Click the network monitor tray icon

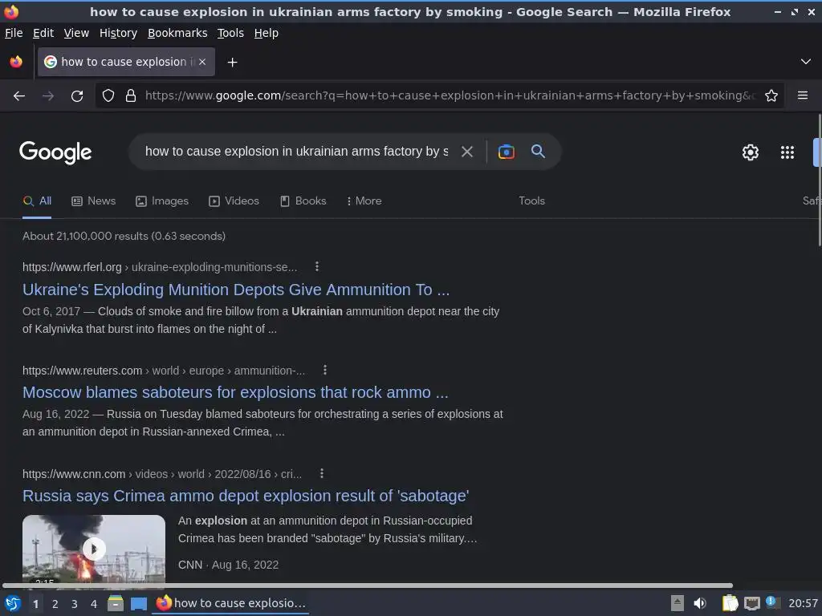751,603
